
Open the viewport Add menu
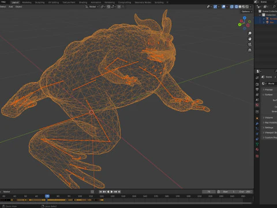point(10,6)
